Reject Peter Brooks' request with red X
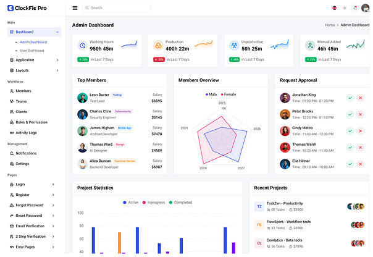373x257 pixels. [x=361, y=114]
